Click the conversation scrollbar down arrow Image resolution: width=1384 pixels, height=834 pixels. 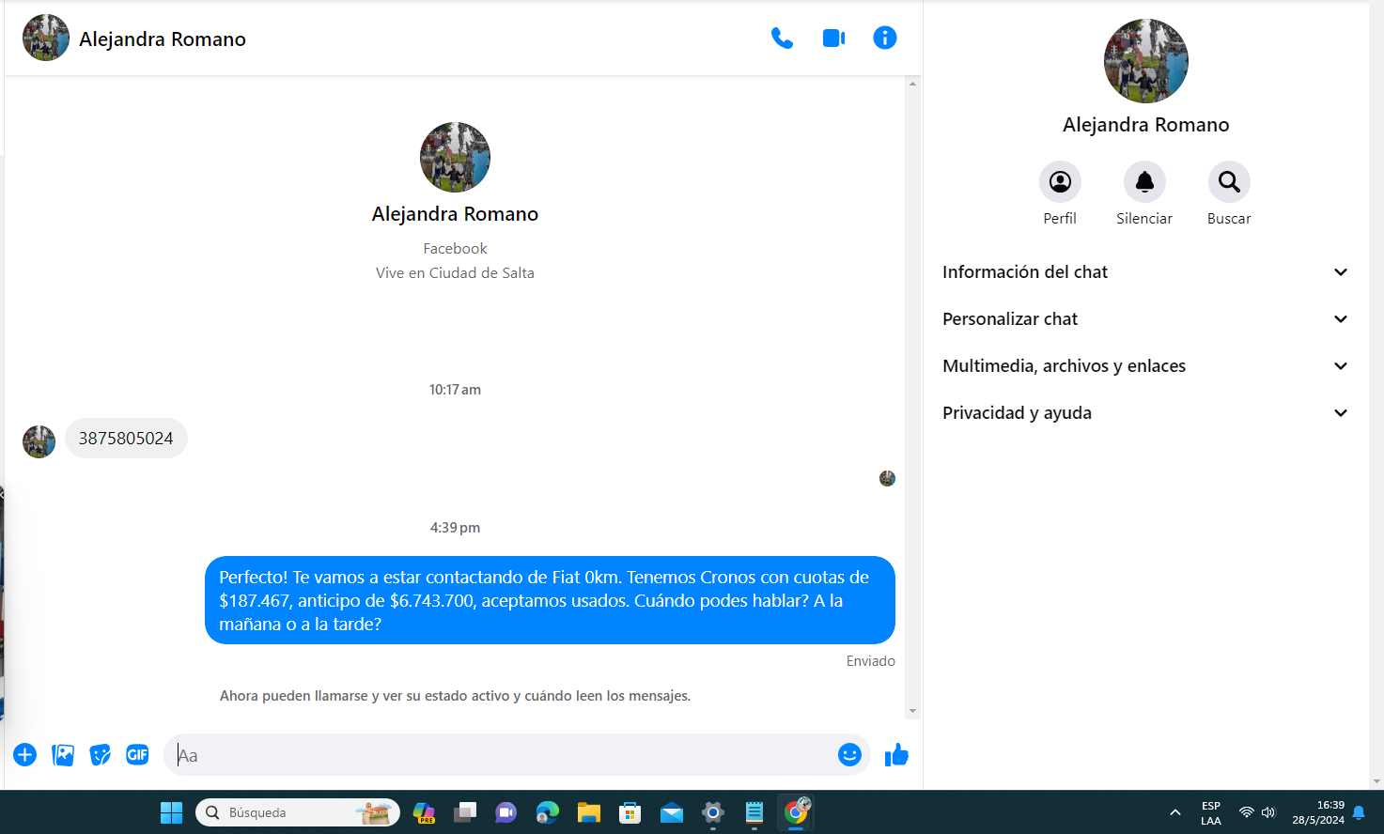pyautogui.click(x=912, y=711)
